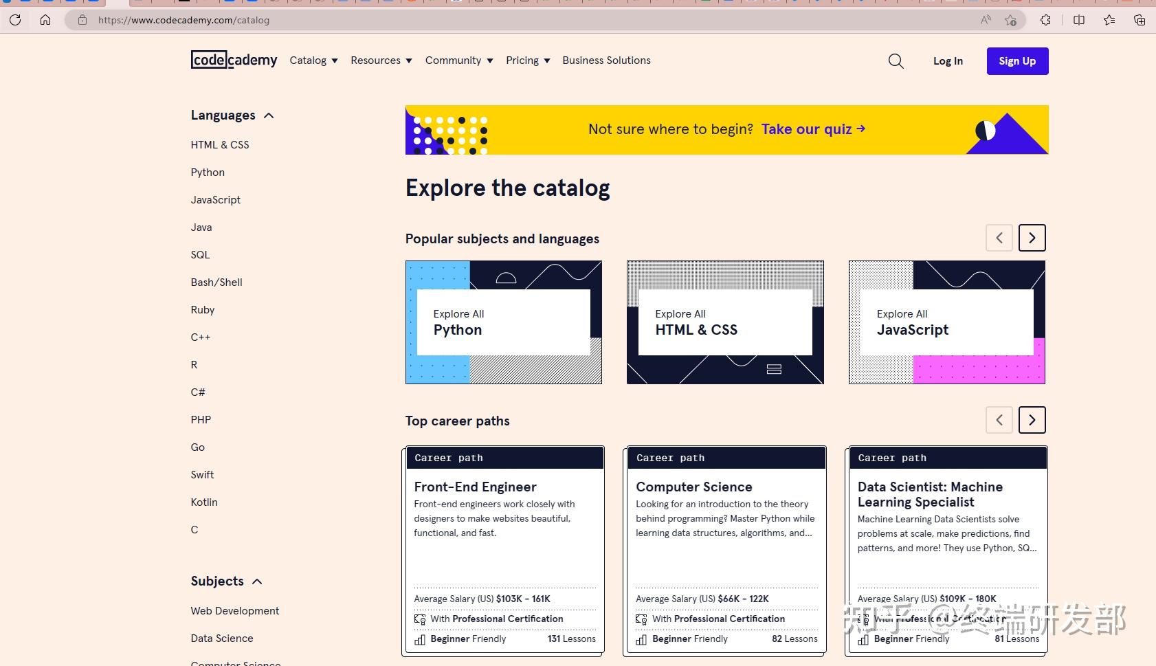Pick R from the languages sidebar
The image size is (1156, 666).
pos(194,365)
